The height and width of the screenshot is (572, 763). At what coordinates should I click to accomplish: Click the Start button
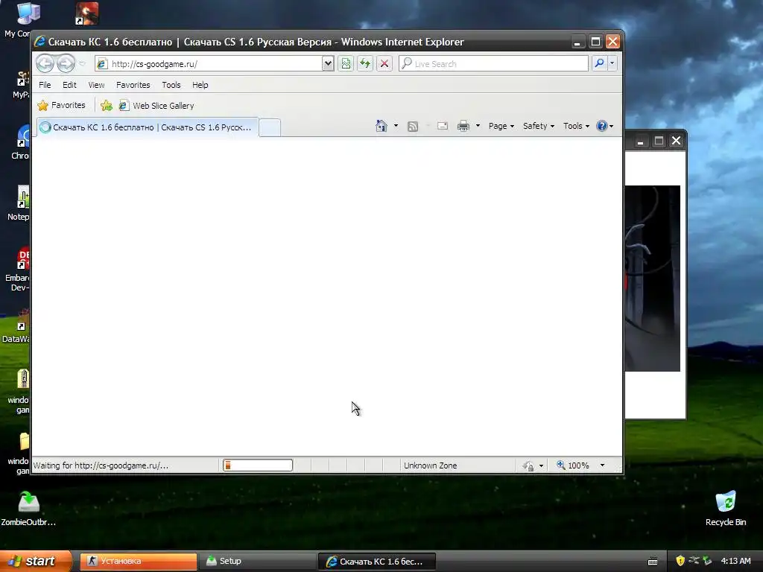[x=36, y=561]
